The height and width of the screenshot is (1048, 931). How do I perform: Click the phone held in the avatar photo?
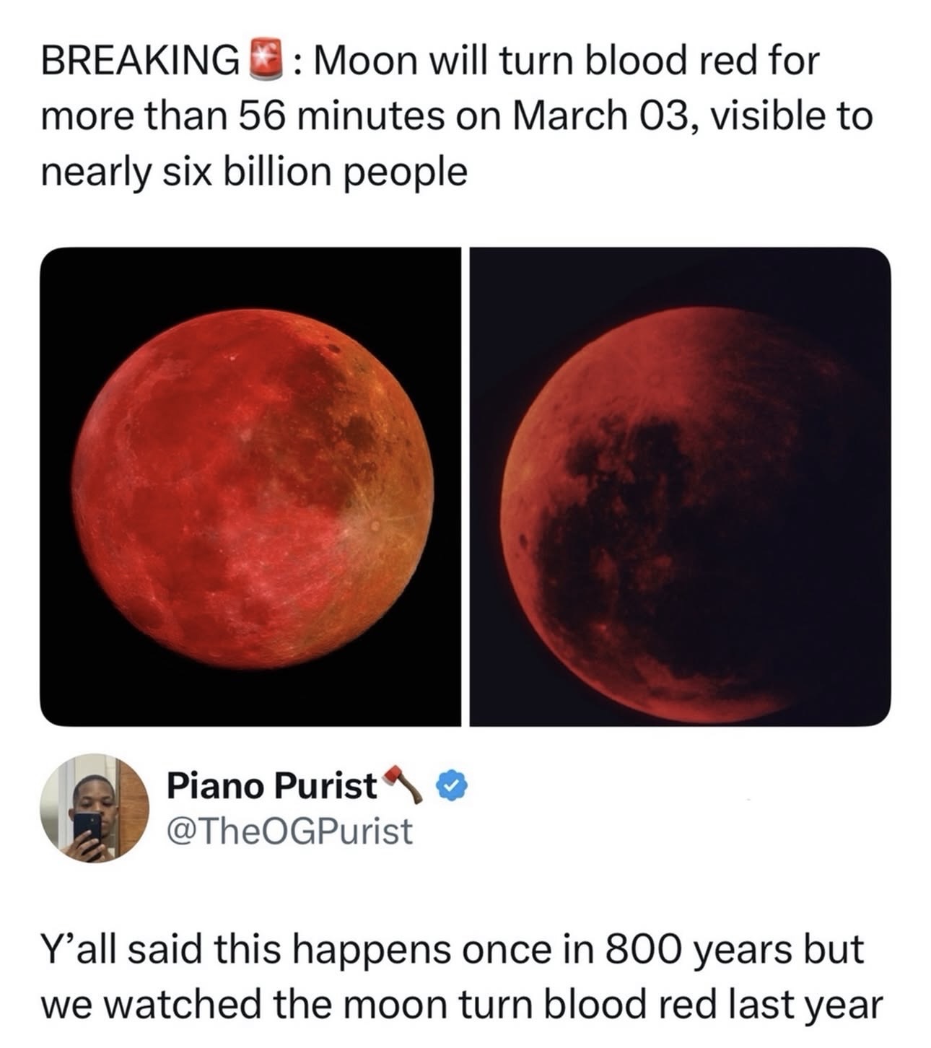[88, 827]
